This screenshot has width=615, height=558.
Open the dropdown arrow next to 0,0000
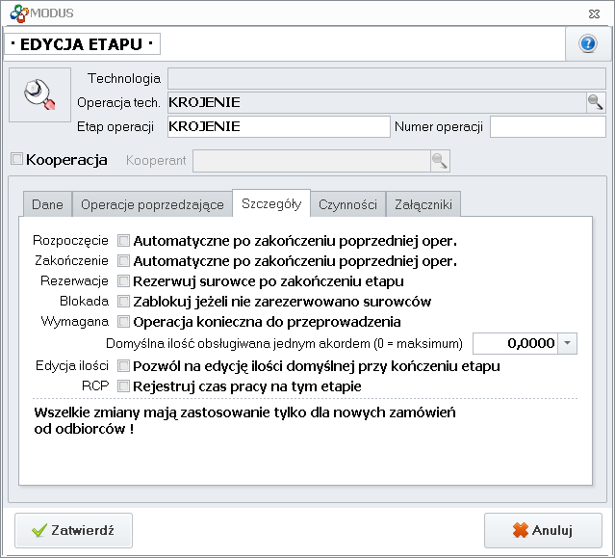click(568, 343)
